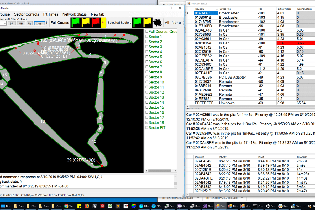Open Excel from the taskbar
The height and width of the screenshot is (210, 315).
[x=111, y=206]
